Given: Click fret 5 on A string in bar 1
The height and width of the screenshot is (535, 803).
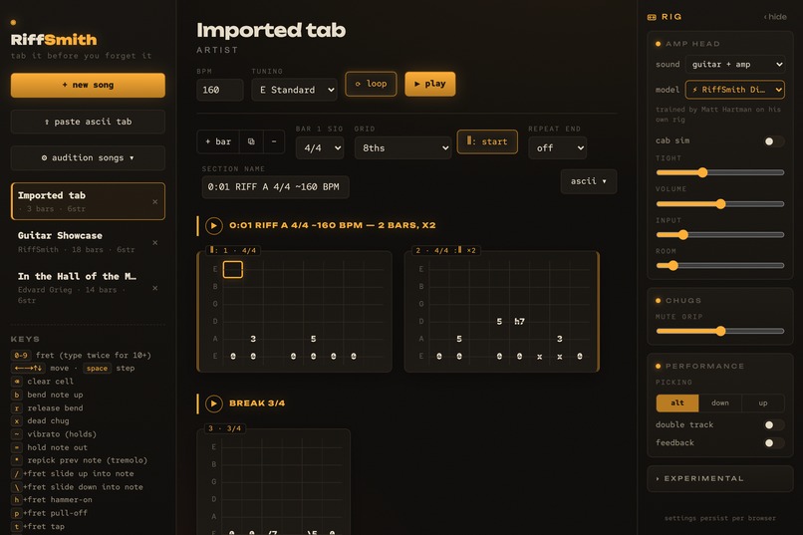Looking at the screenshot, I should (x=314, y=339).
